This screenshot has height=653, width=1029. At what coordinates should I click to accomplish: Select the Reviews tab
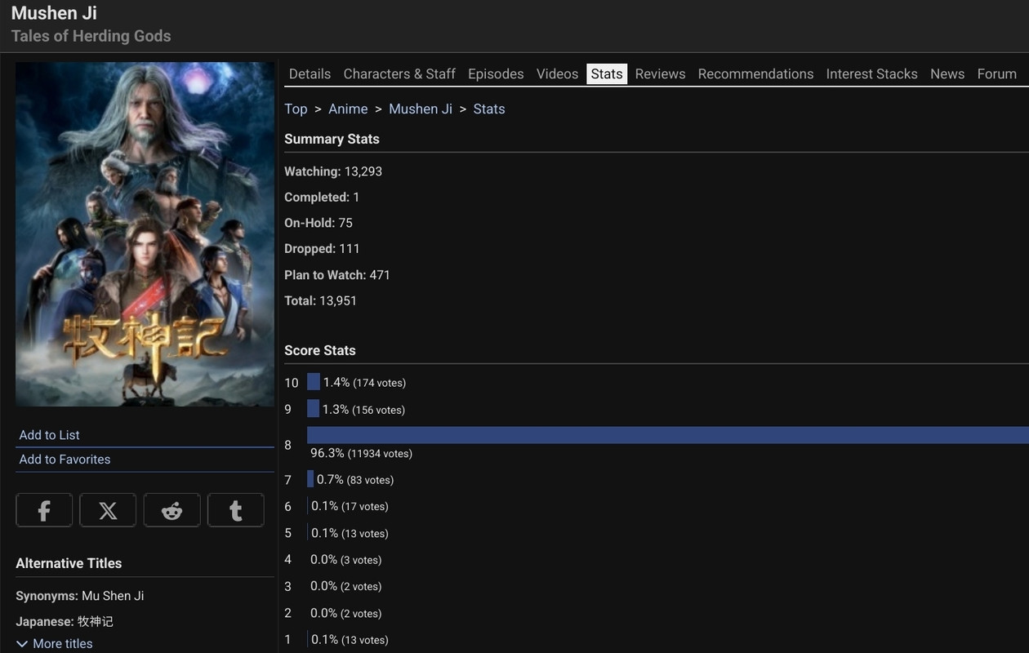click(660, 73)
